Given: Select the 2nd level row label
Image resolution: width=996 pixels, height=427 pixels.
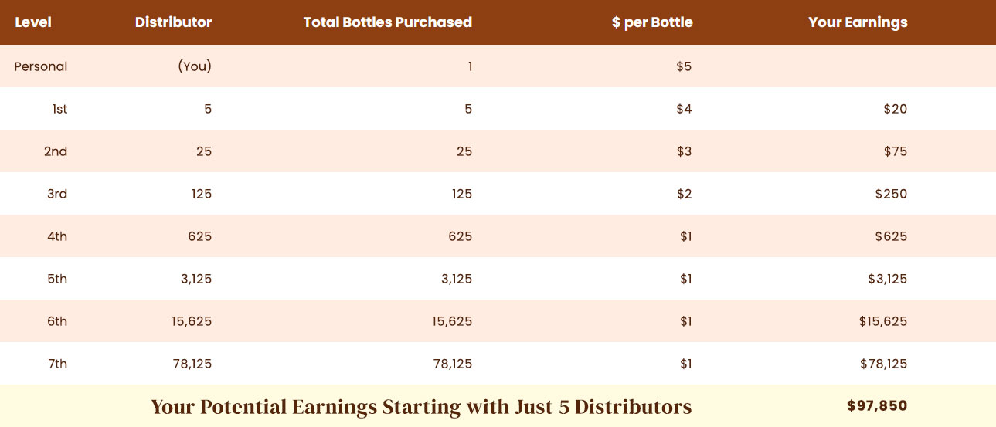Looking at the screenshot, I should [x=56, y=151].
